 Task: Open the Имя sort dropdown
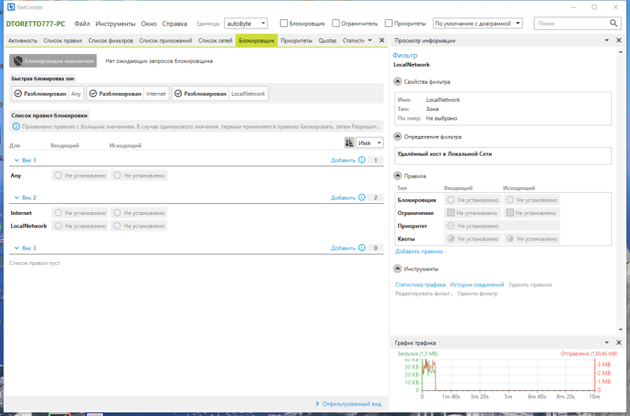370,143
